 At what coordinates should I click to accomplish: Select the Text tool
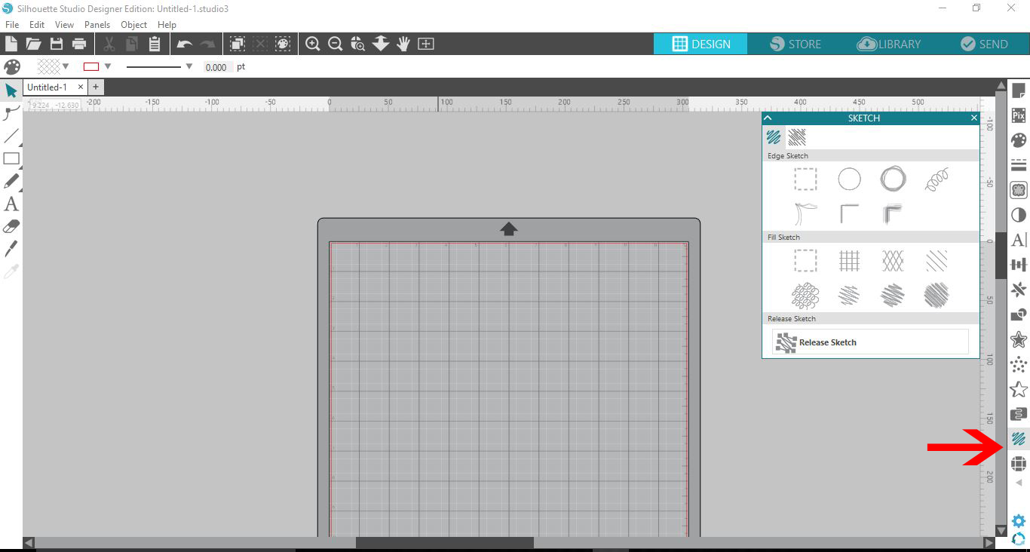[x=11, y=204]
